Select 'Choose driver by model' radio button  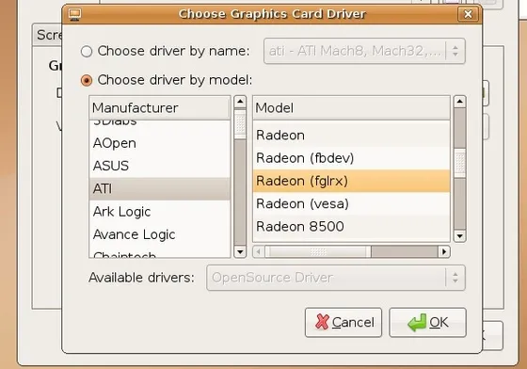click(87, 80)
